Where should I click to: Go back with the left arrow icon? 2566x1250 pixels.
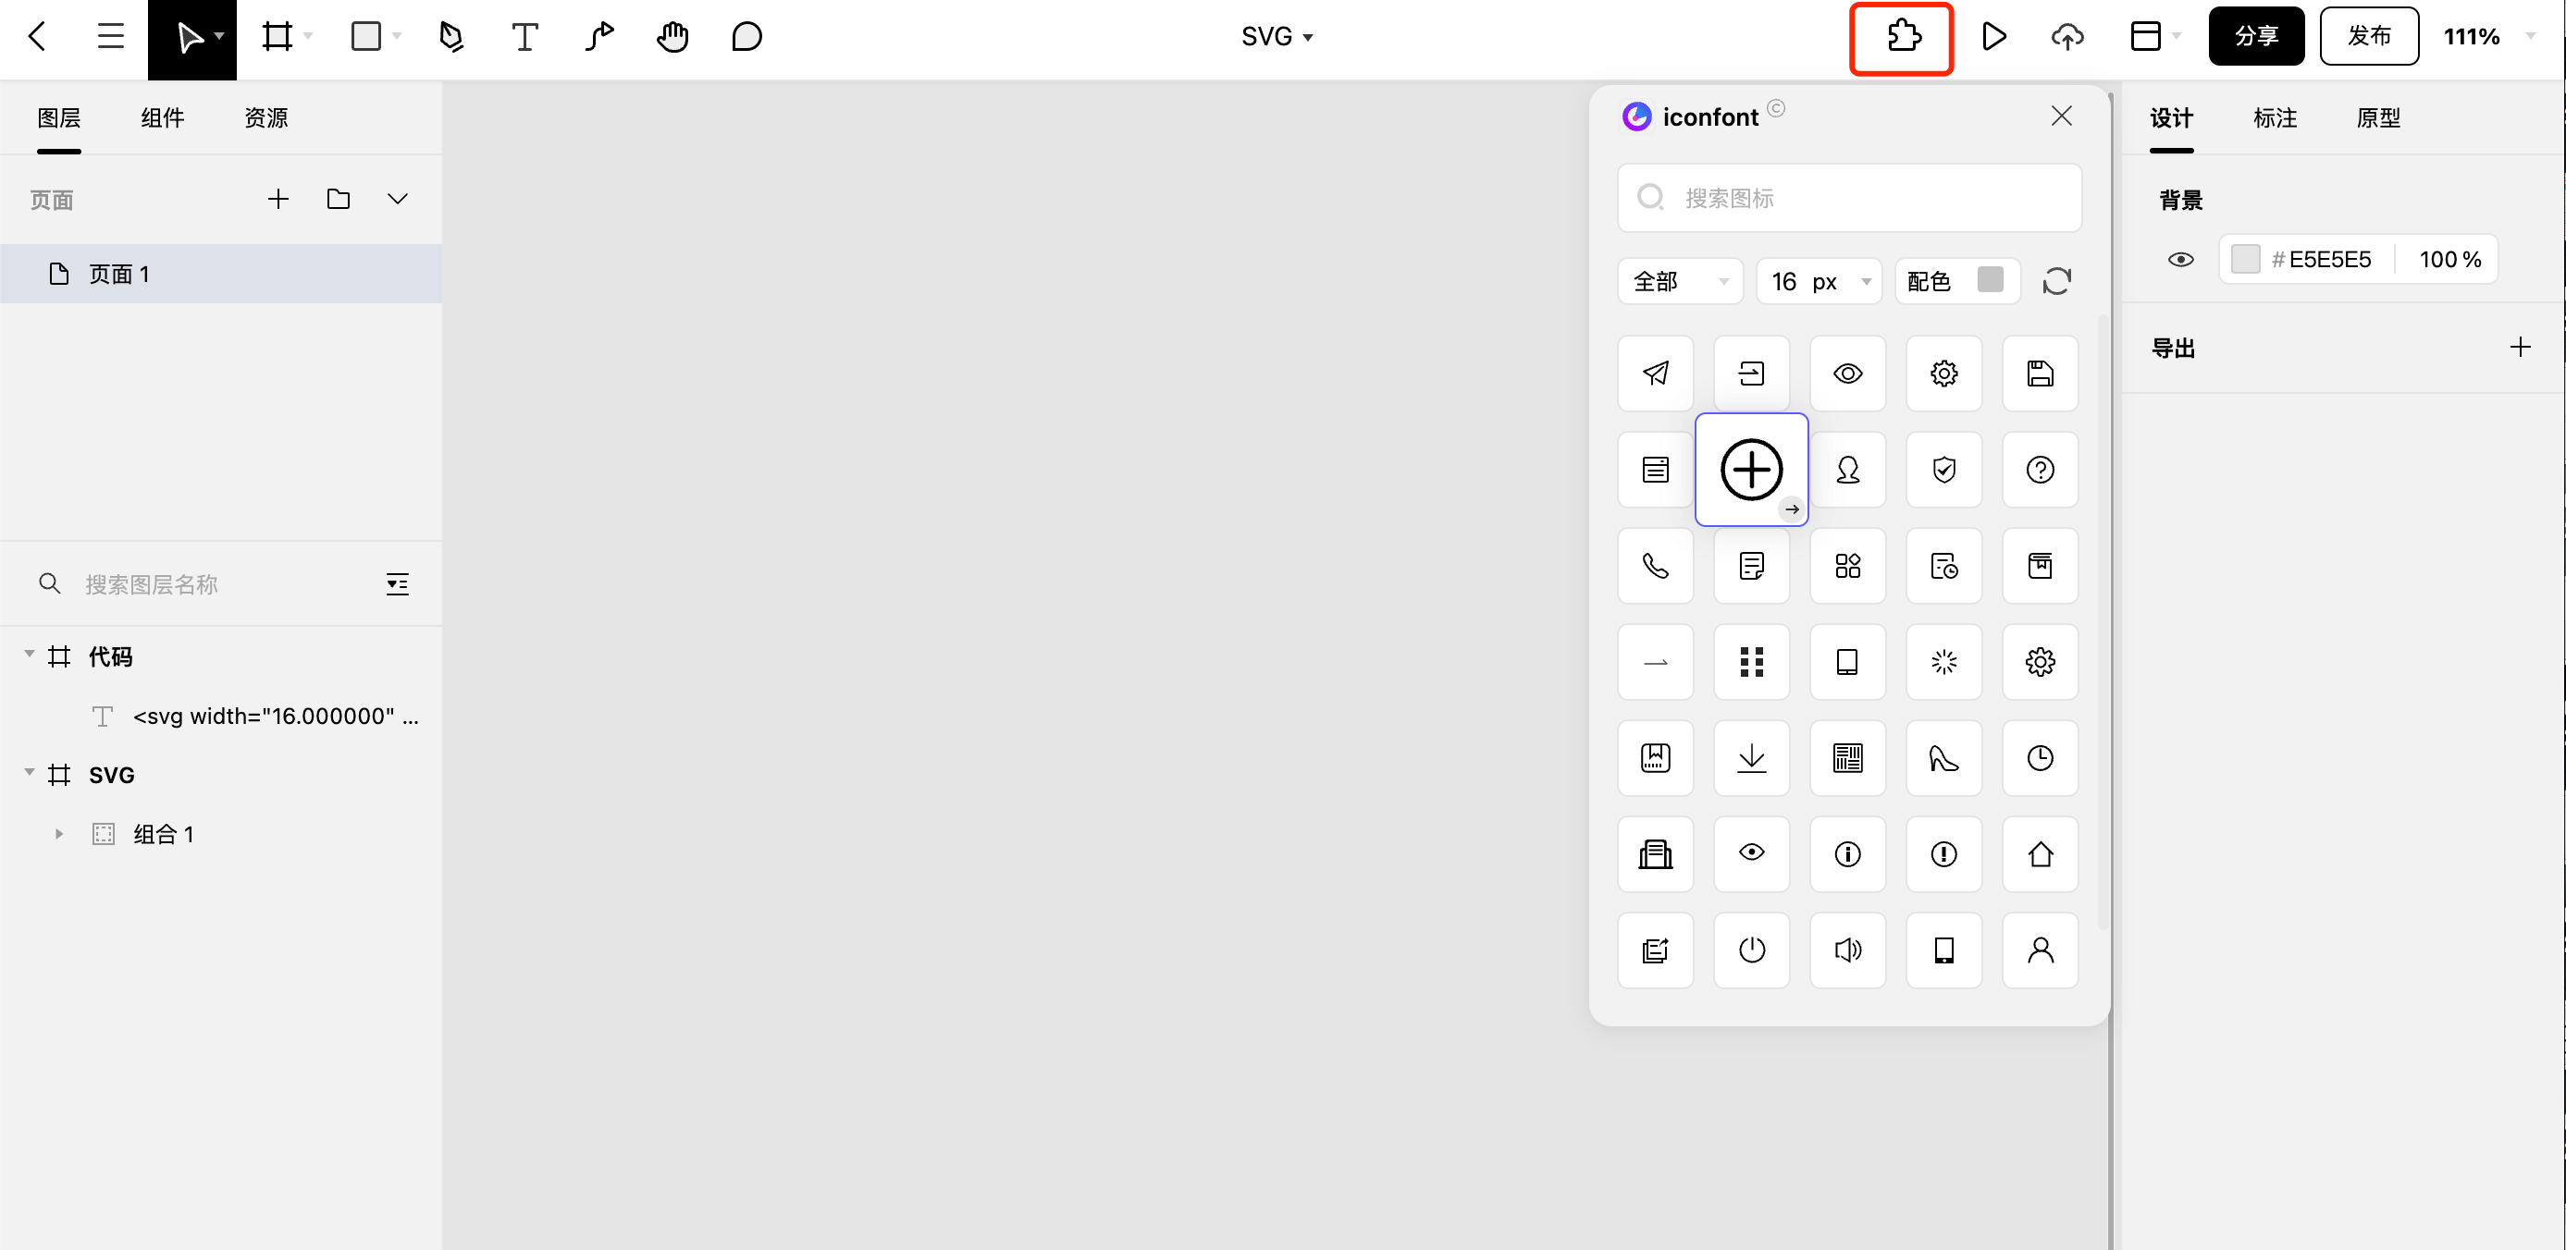(37, 37)
